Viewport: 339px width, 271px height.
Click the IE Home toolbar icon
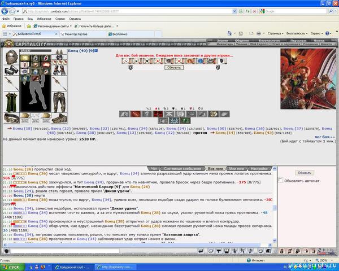(229, 33)
